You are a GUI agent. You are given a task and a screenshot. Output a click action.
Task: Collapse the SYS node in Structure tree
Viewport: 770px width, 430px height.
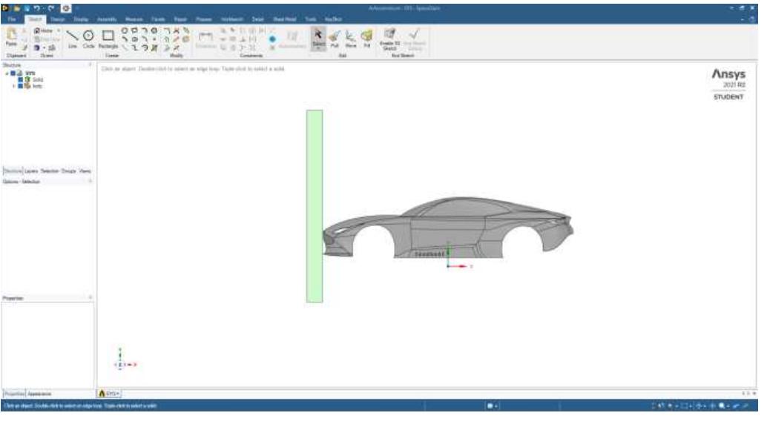[7, 73]
